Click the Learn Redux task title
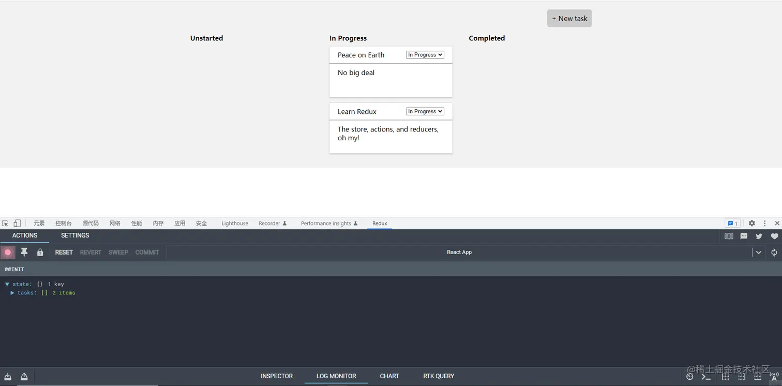 pos(357,111)
